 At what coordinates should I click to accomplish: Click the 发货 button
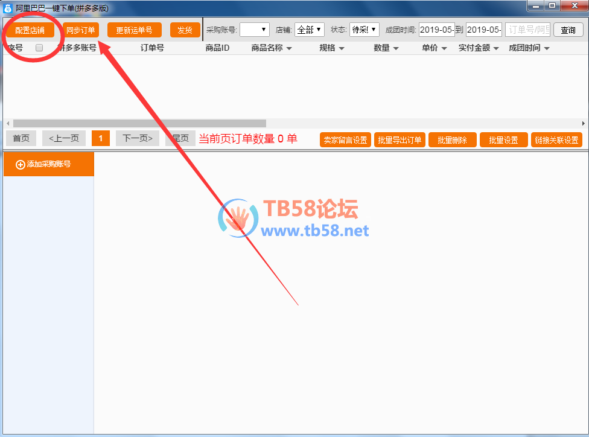click(185, 30)
